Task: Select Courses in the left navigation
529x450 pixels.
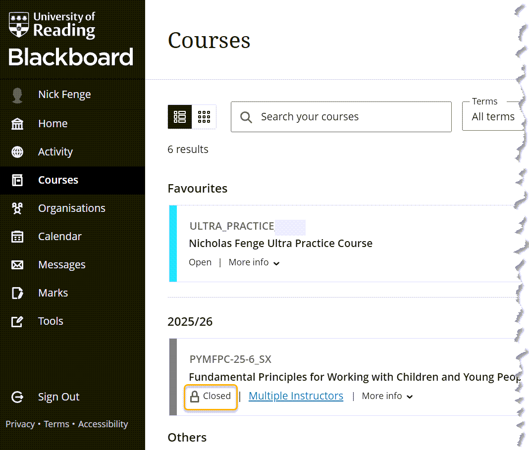Action: tap(58, 180)
